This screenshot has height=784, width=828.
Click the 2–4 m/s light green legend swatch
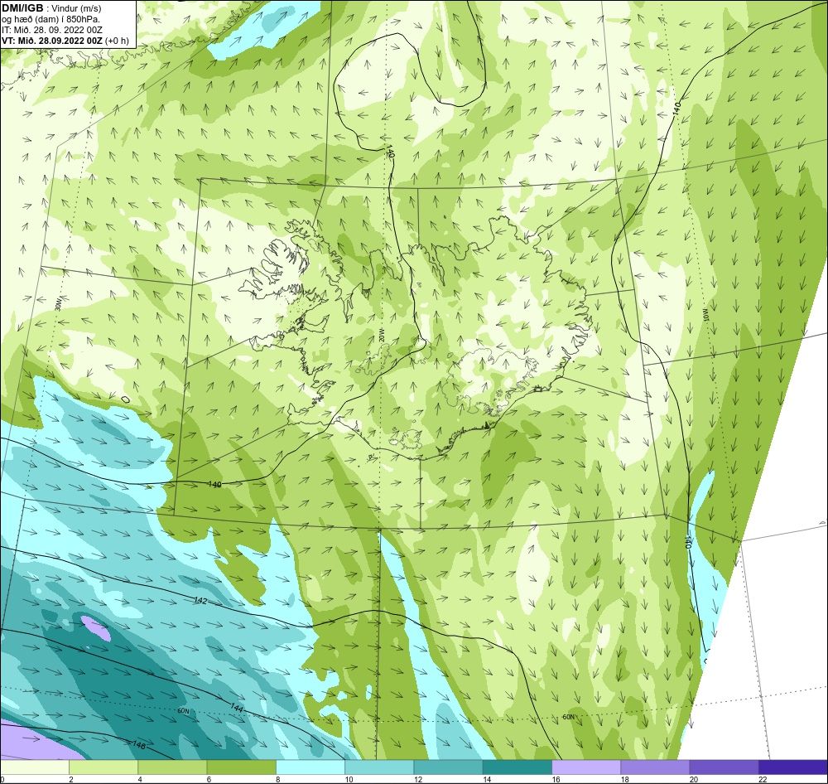(x=103, y=767)
